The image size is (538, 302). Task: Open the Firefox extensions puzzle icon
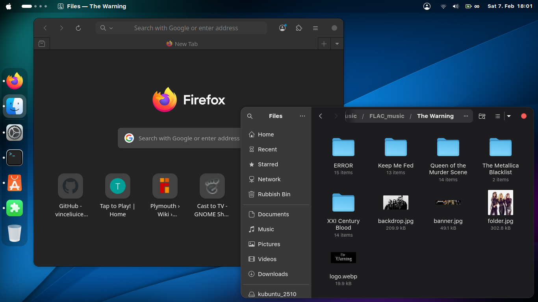click(x=299, y=28)
